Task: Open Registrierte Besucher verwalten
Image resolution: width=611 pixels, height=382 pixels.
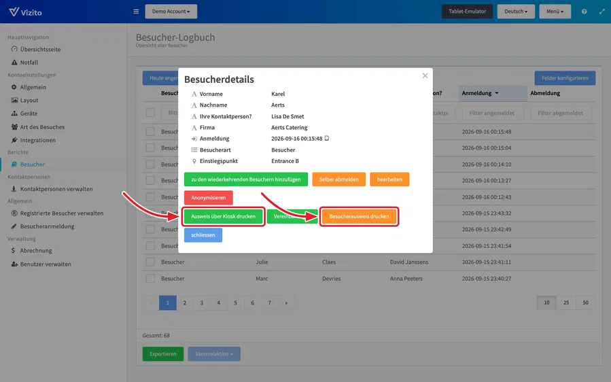Action: 57,213
